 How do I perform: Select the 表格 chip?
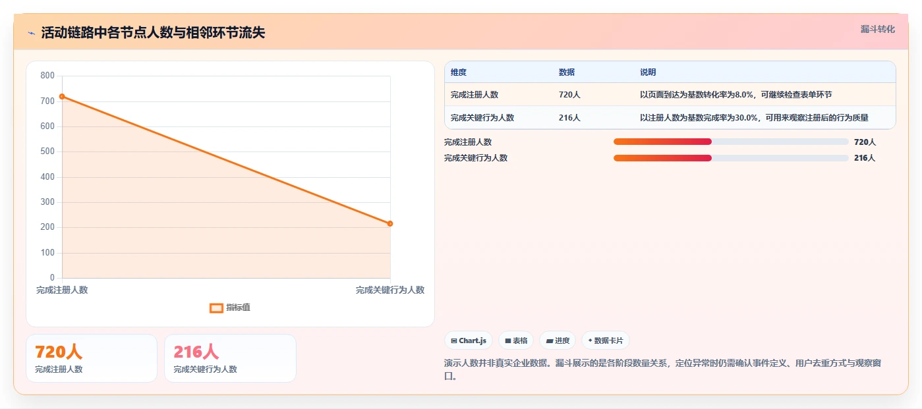click(x=516, y=341)
